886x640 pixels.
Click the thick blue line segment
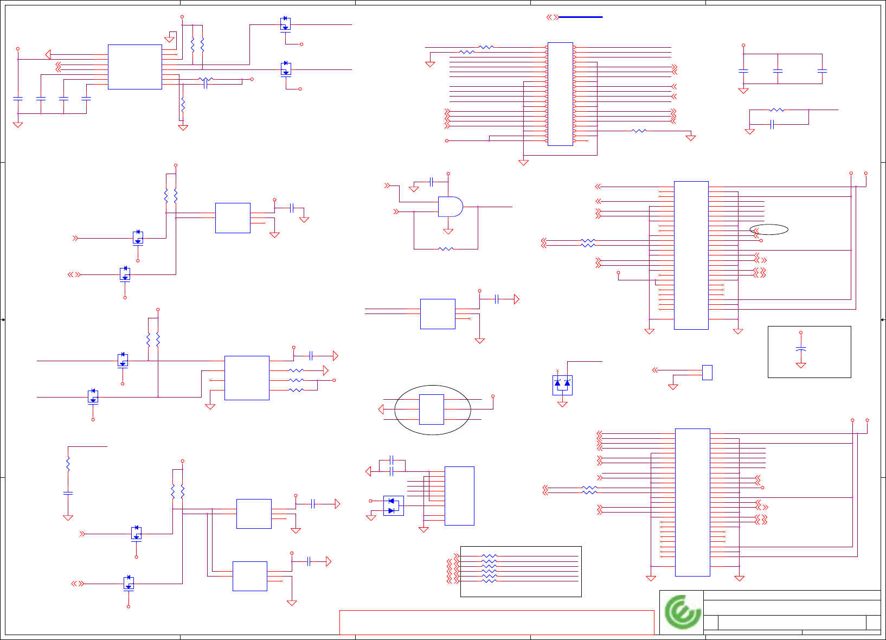tap(580, 17)
